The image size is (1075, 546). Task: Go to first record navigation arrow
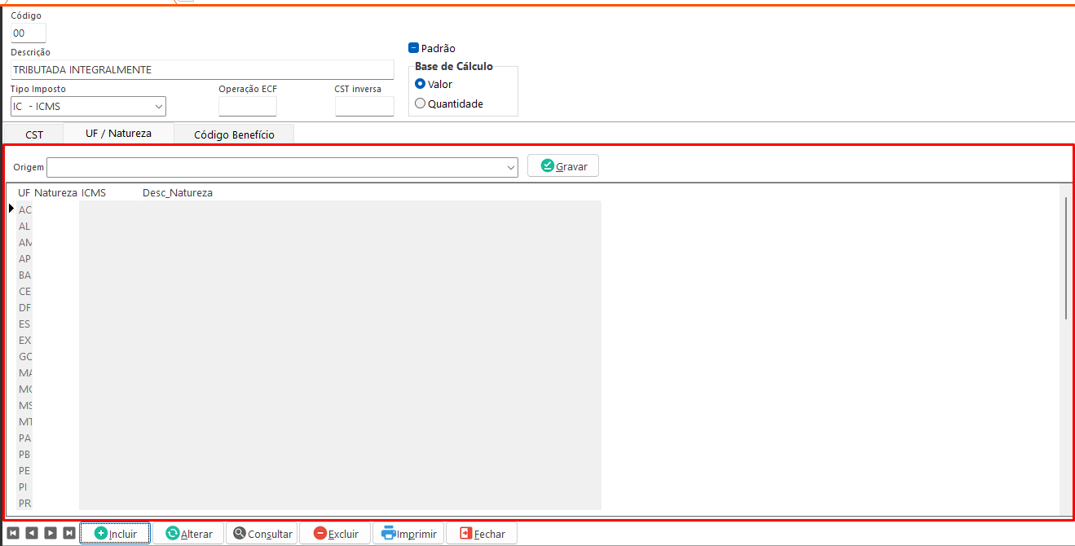coord(13,533)
